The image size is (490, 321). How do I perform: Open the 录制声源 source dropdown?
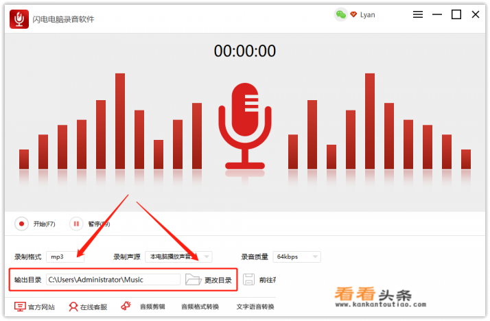[178, 257]
